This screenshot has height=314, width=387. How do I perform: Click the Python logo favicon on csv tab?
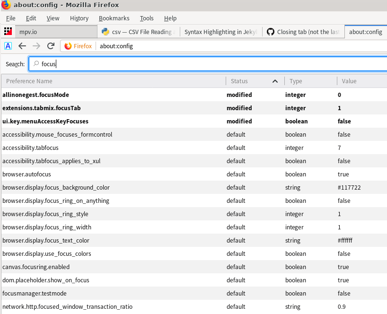click(x=106, y=32)
